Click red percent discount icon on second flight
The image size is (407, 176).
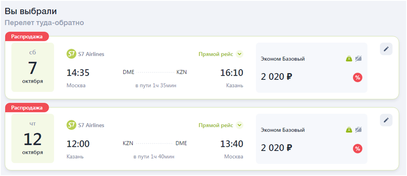(x=357, y=148)
